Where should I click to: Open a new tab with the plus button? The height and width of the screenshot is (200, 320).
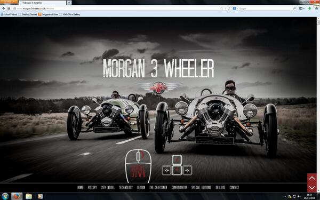coord(69,3)
